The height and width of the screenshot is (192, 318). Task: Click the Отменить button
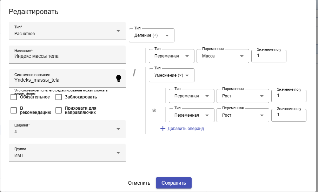(139, 183)
